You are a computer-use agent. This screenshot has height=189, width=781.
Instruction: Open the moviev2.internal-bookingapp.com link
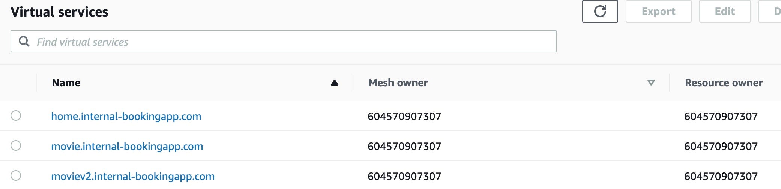click(133, 176)
